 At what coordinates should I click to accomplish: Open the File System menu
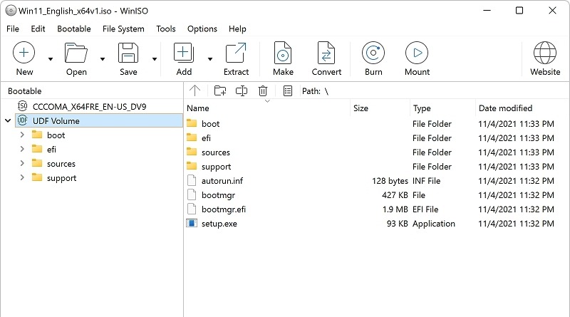(x=123, y=28)
